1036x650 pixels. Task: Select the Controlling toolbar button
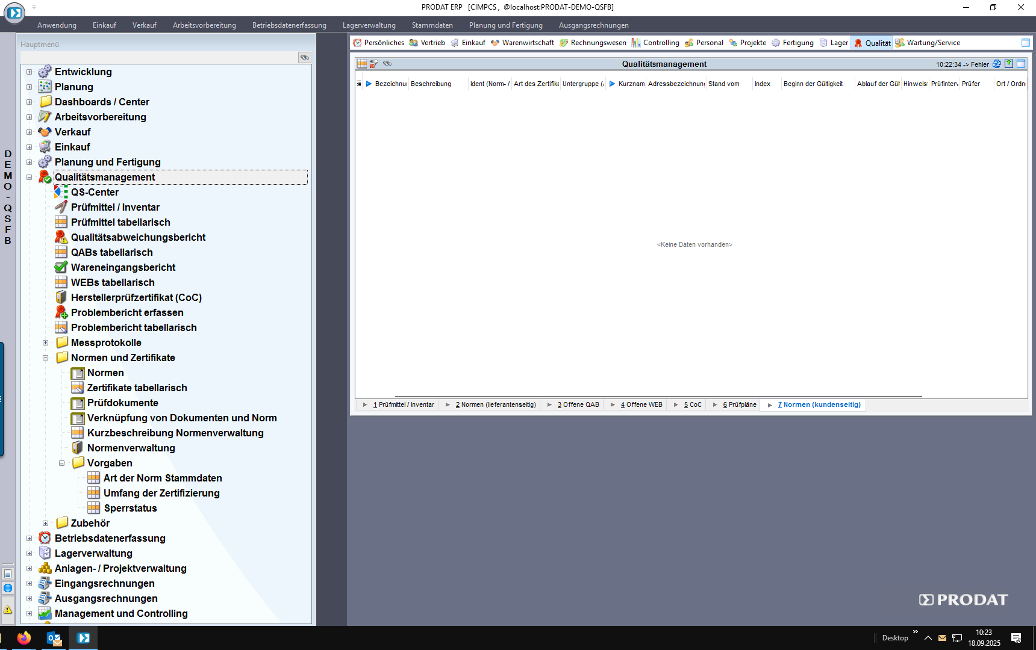tap(655, 43)
